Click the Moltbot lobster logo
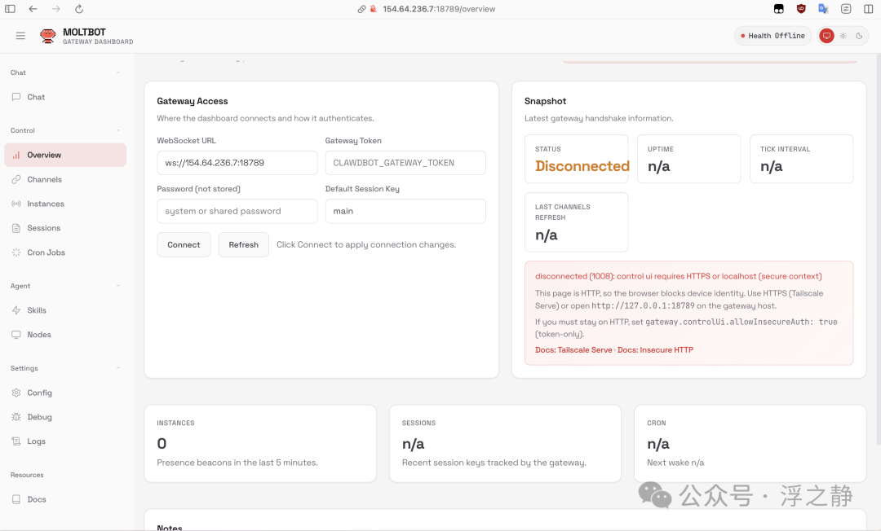This screenshot has height=531, width=881. (48, 36)
